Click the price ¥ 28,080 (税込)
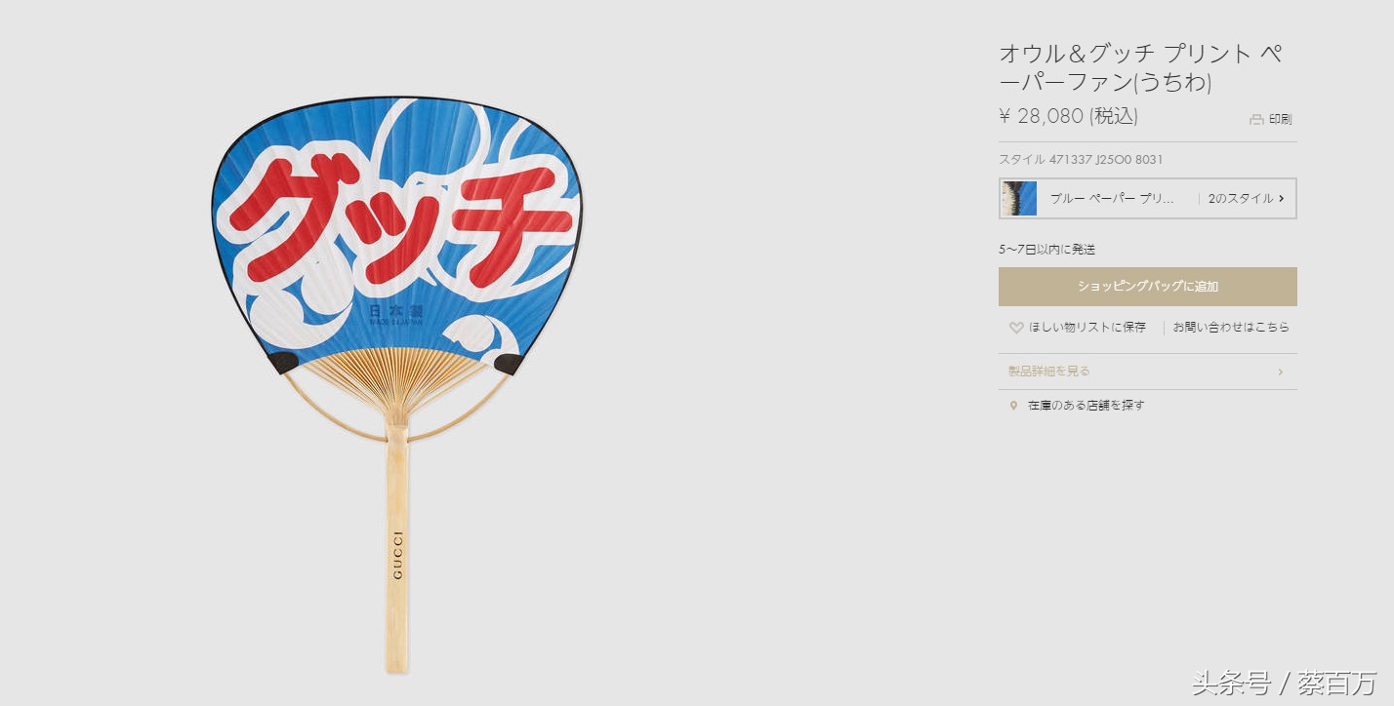This screenshot has width=1394, height=706. (1069, 116)
